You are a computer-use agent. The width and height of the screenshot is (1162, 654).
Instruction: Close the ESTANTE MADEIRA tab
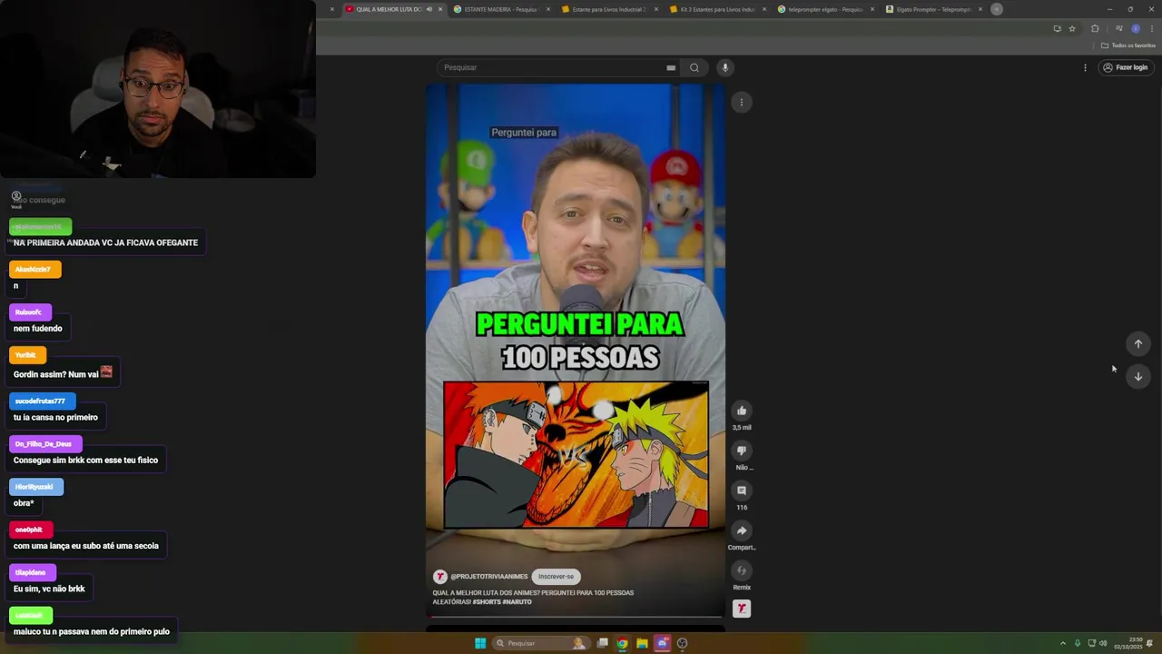[548, 9]
